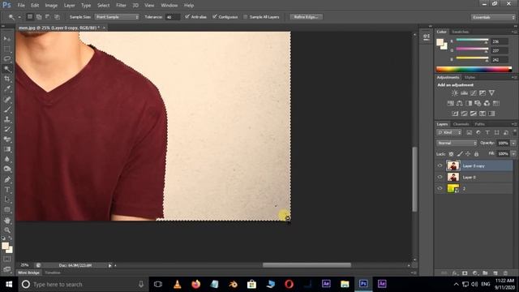The image size is (519, 292).
Task: Click the color spectrum ramp
Action: tap(474, 69)
